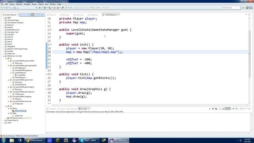Open the Source menu
This screenshot has width=254, height=143.
coord(12,4)
